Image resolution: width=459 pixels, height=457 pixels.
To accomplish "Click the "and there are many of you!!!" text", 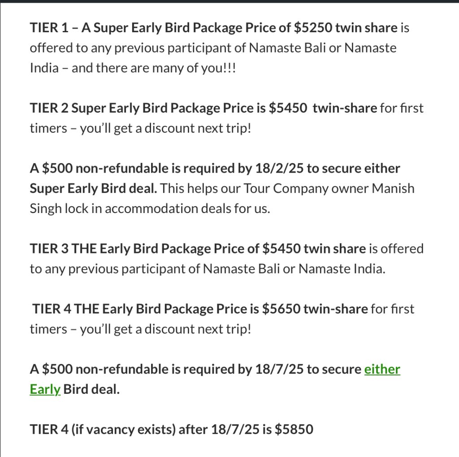I will pos(154,68).
